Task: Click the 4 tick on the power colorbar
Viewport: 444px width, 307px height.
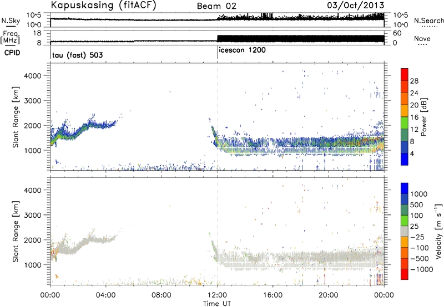Action: (x=412, y=153)
